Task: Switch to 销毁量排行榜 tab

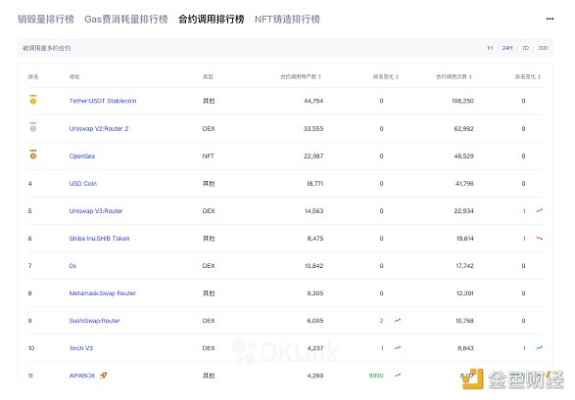Action: (x=46, y=19)
